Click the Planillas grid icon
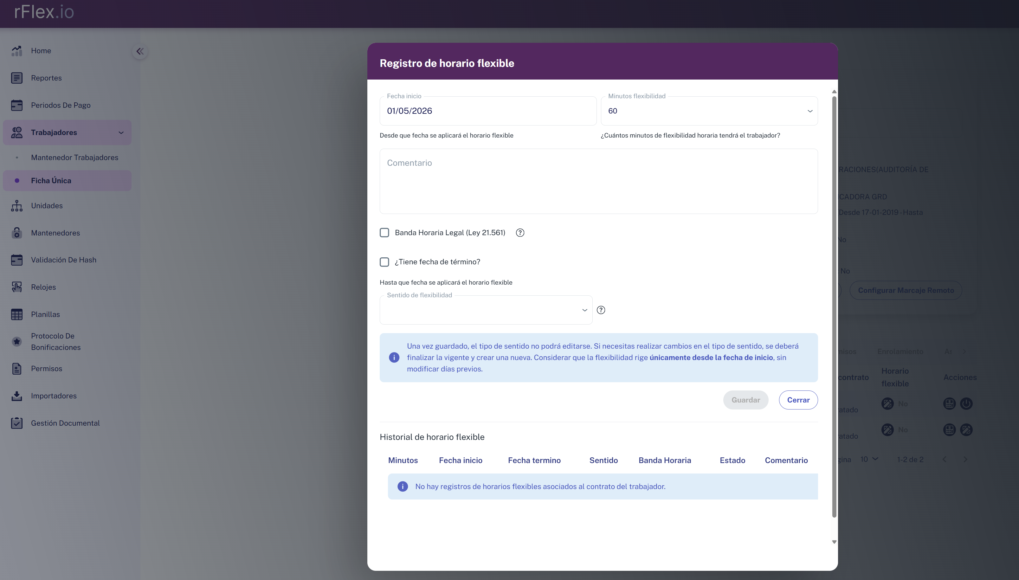The height and width of the screenshot is (580, 1019). [x=17, y=314]
